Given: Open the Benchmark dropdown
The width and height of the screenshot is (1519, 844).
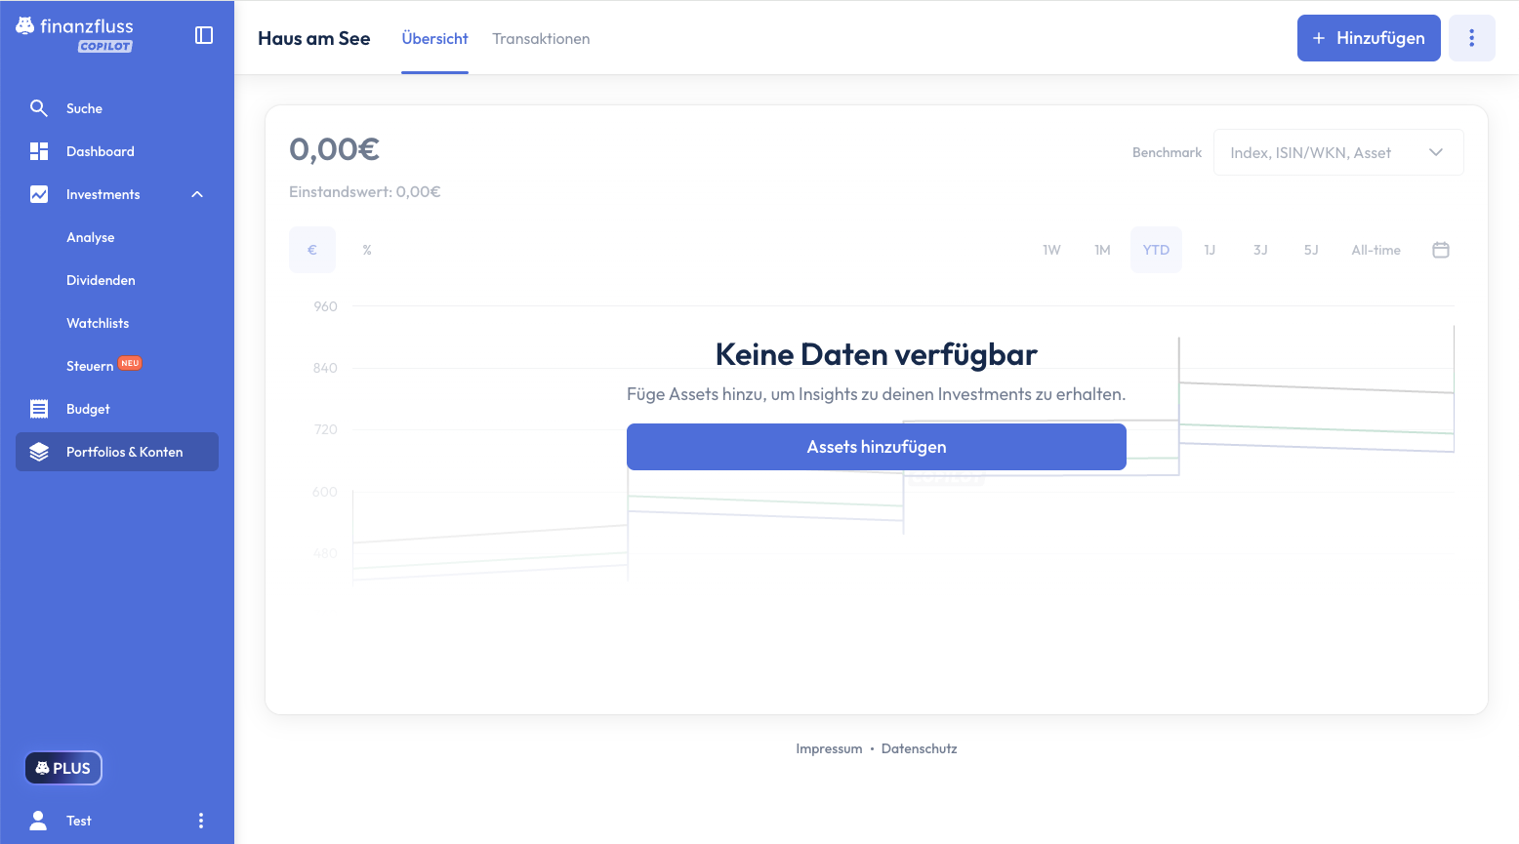Looking at the screenshot, I should pos(1337,153).
